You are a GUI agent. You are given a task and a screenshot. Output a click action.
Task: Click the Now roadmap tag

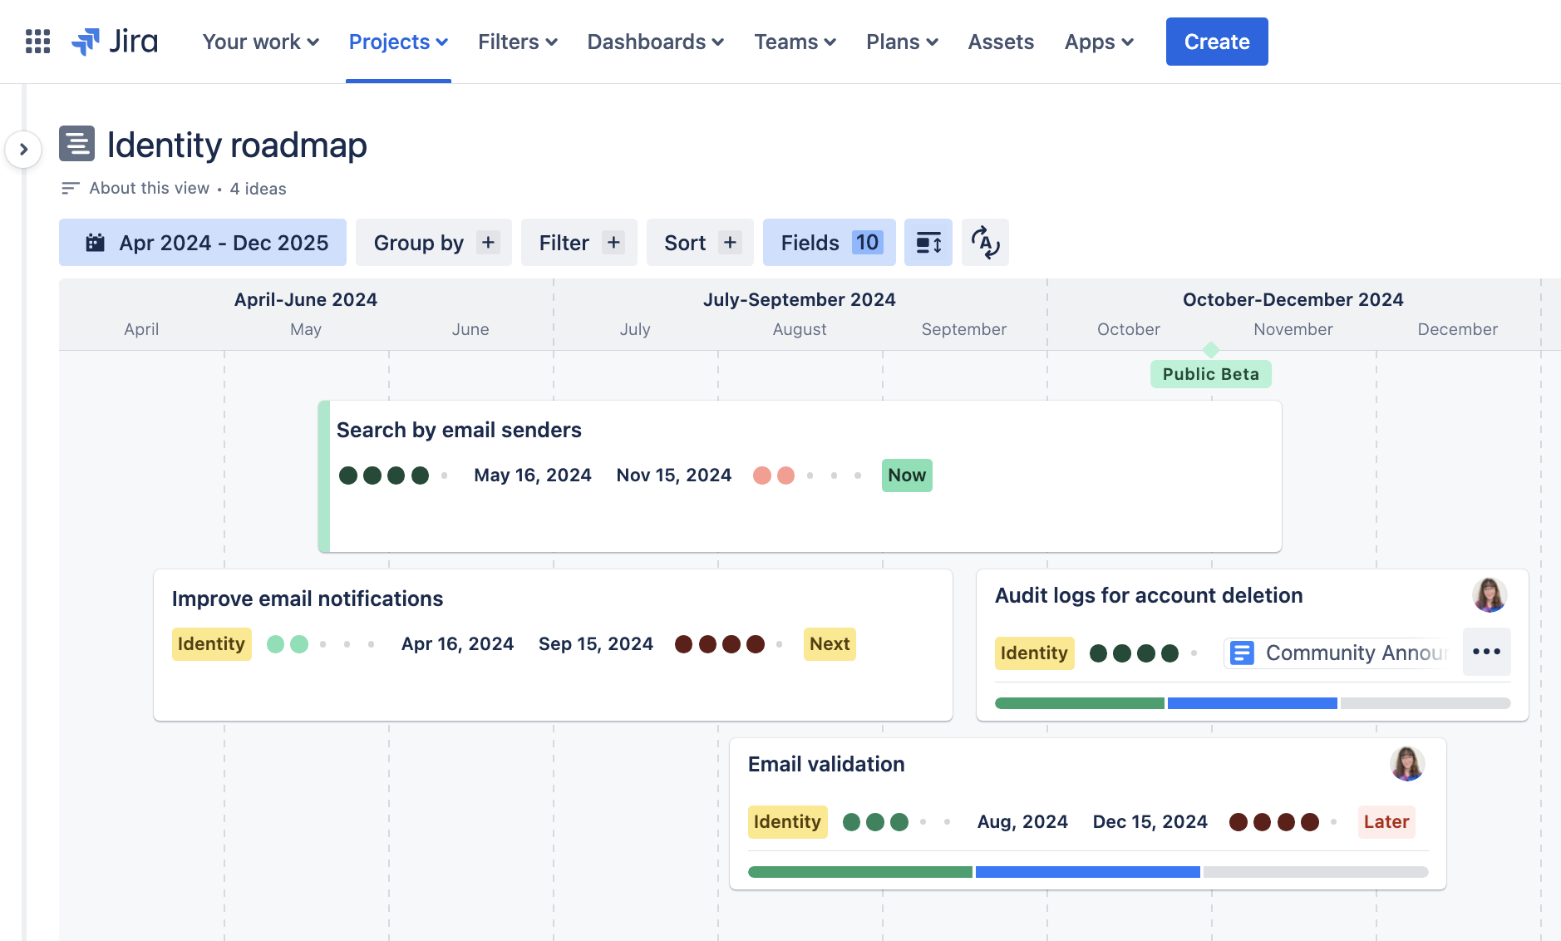click(x=907, y=475)
